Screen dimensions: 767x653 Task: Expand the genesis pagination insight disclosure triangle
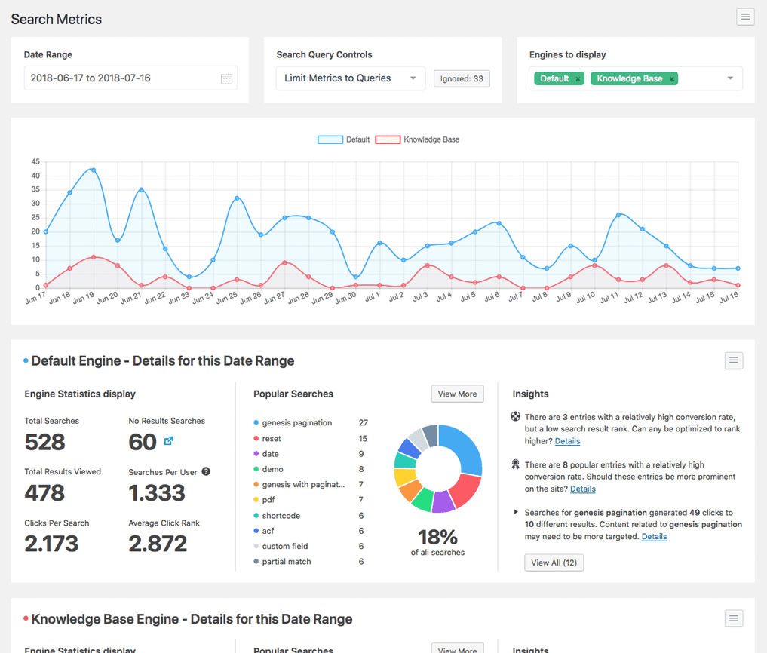(x=515, y=511)
